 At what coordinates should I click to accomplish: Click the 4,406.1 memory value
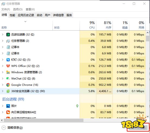click(105, 91)
